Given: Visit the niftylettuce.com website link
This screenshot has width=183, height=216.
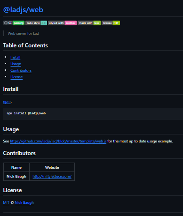Looking at the screenshot, I should 52,176.
